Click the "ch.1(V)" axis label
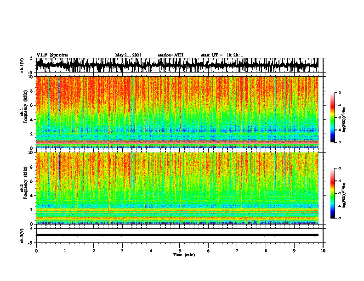The image size is (364, 281). 22,65
